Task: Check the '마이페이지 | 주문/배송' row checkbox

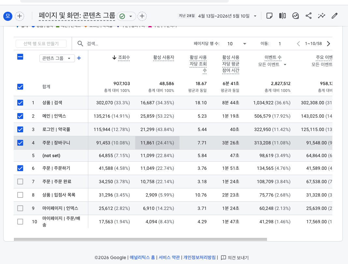Action: pos(20,222)
